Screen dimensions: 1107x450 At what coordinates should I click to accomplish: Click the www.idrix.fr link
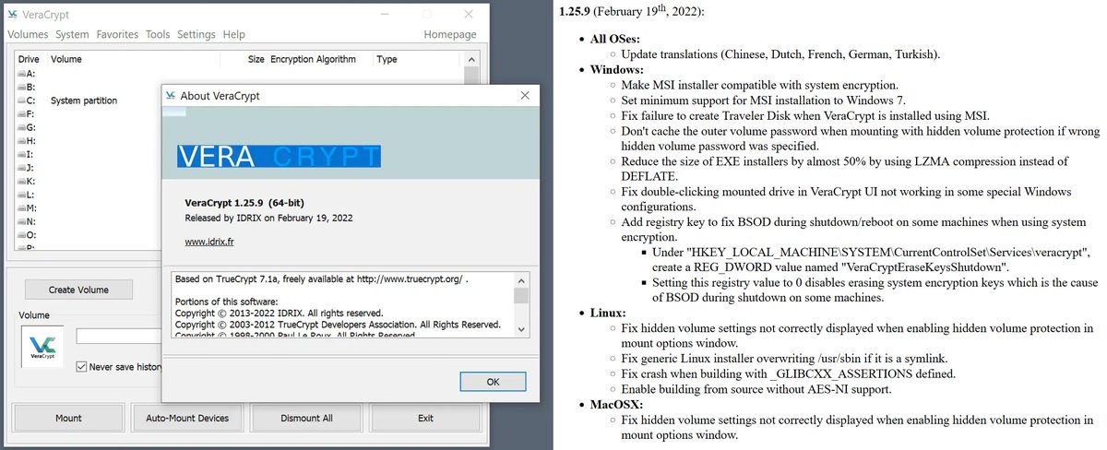tap(208, 242)
